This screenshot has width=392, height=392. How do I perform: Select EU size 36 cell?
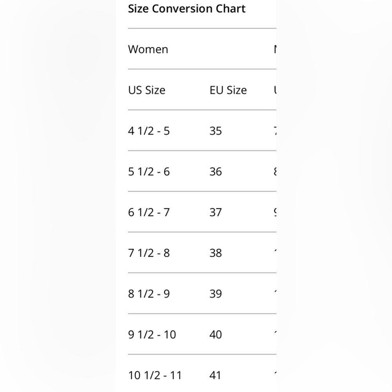coord(216,172)
